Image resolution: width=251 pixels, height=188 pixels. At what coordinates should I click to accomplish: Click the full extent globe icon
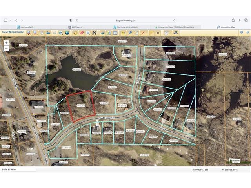[67, 33]
